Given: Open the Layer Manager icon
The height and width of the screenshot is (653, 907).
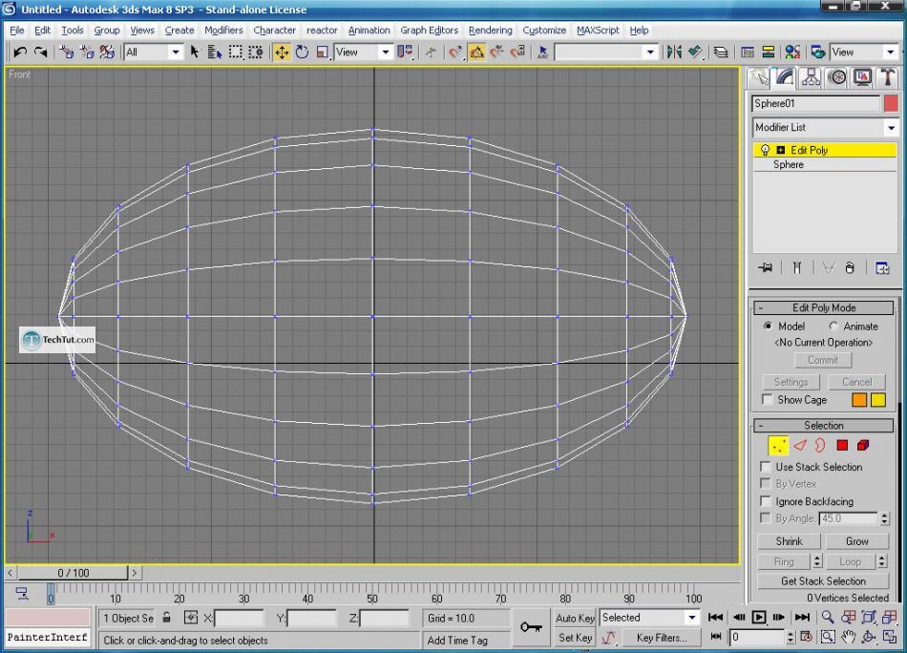Looking at the screenshot, I should coord(721,53).
